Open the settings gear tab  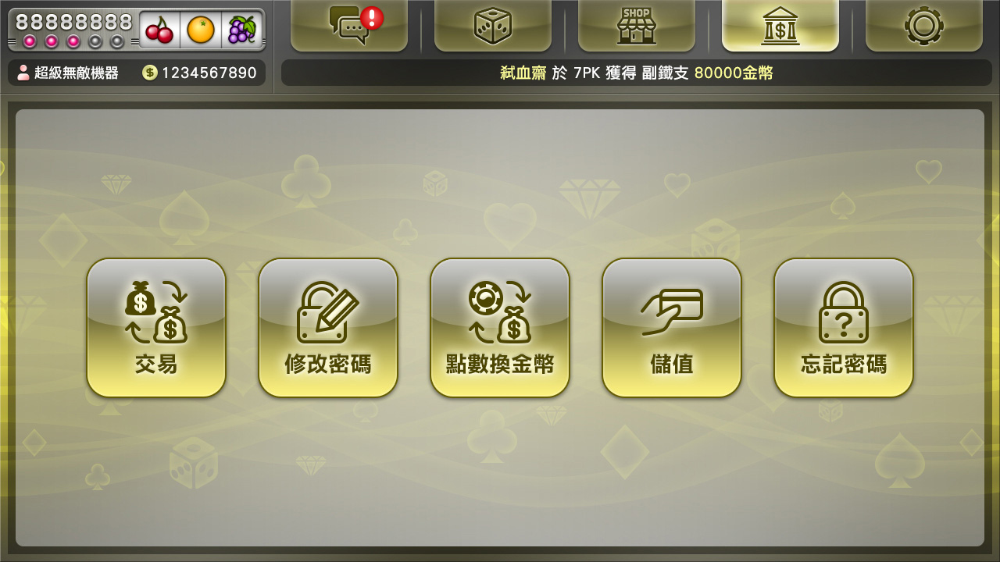tap(924, 25)
